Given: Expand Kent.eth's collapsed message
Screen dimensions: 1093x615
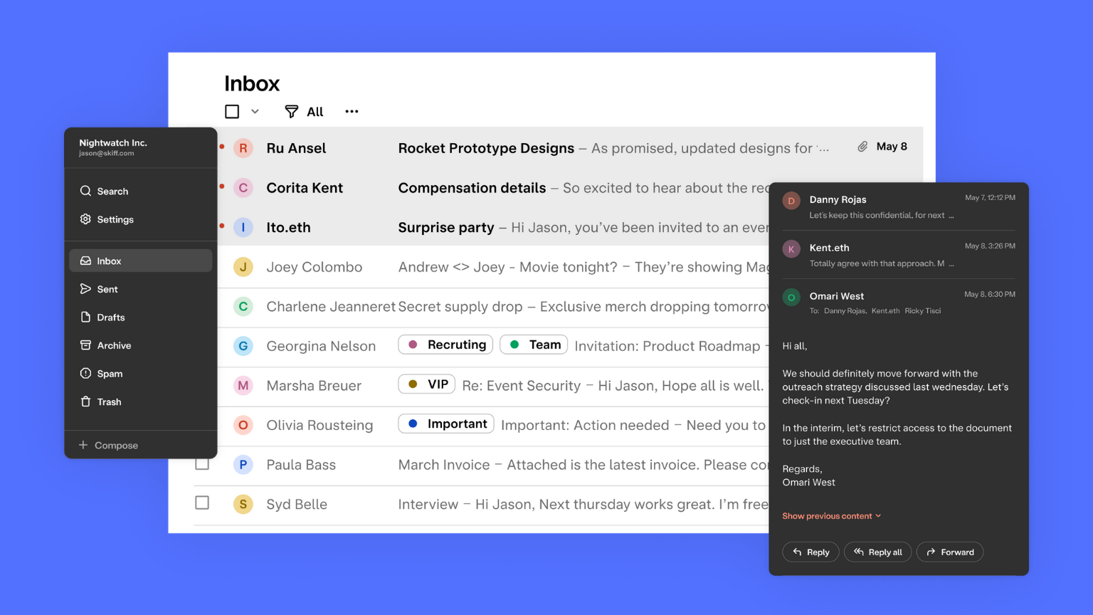Looking at the screenshot, I should (x=899, y=255).
